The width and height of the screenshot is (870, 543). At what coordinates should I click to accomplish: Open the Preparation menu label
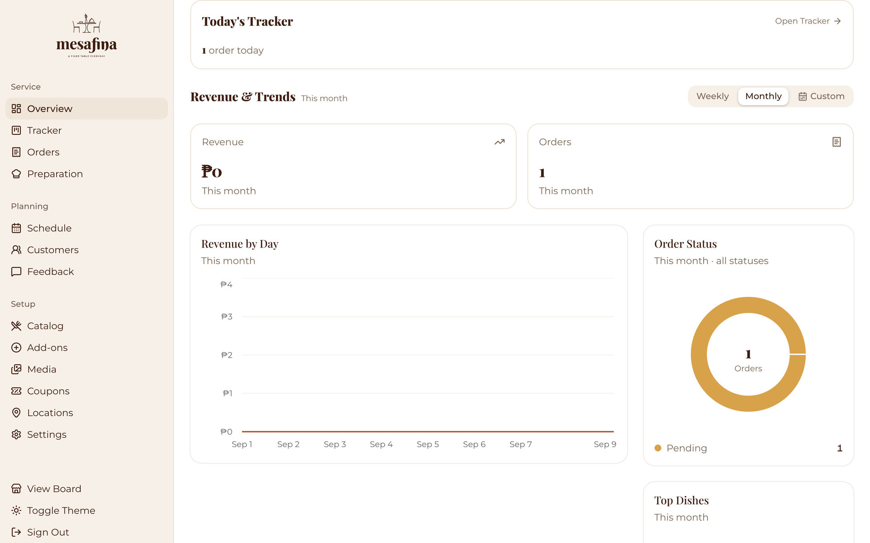[55, 174]
